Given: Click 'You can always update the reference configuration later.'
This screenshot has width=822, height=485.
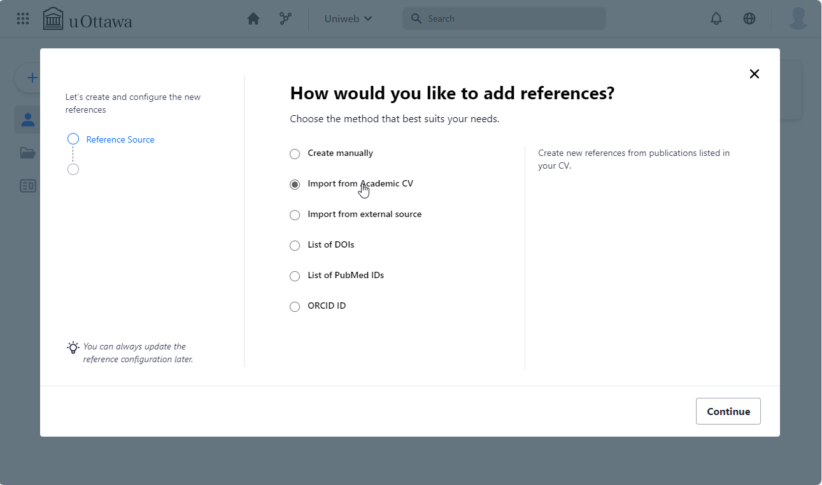Looking at the screenshot, I should (x=138, y=353).
